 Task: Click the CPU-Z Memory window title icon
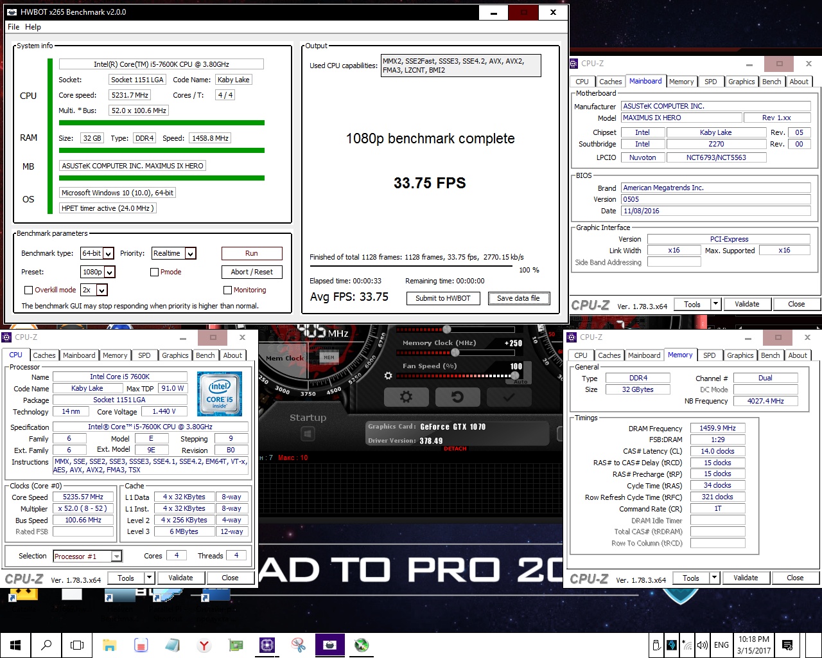pos(572,337)
